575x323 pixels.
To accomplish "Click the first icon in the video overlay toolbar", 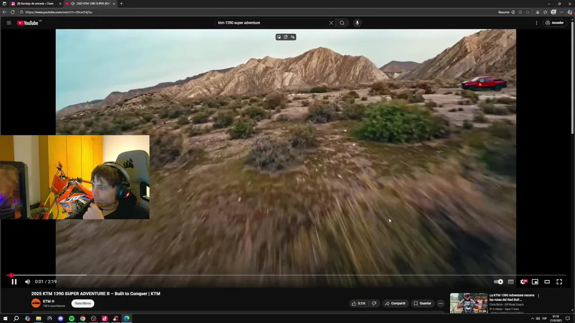I will pyautogui.click(x=279, y=37).
